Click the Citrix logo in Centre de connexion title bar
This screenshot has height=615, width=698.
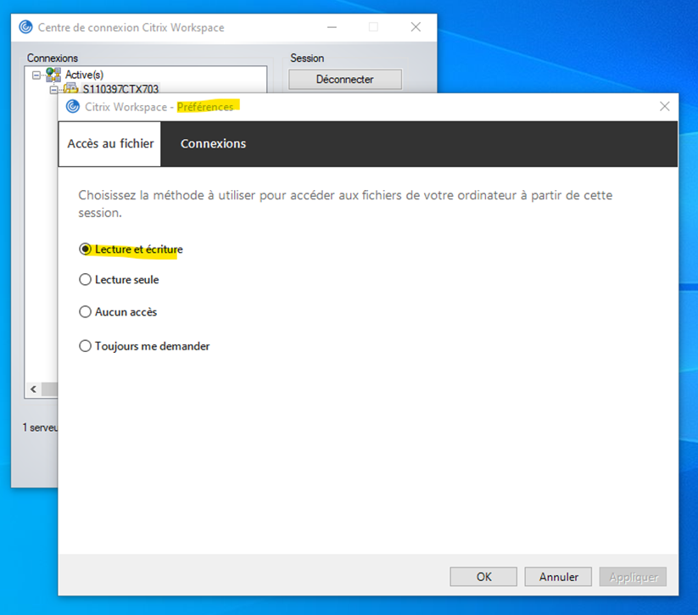click(x=25, y=27)
